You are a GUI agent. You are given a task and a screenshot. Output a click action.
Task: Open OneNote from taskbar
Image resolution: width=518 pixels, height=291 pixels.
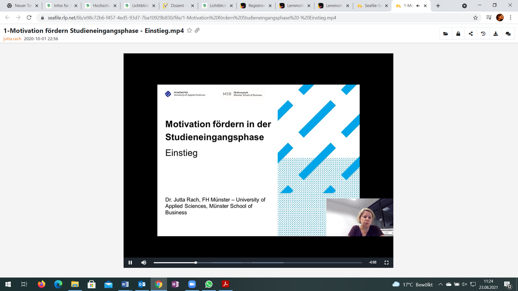click(x=175, y=285)
